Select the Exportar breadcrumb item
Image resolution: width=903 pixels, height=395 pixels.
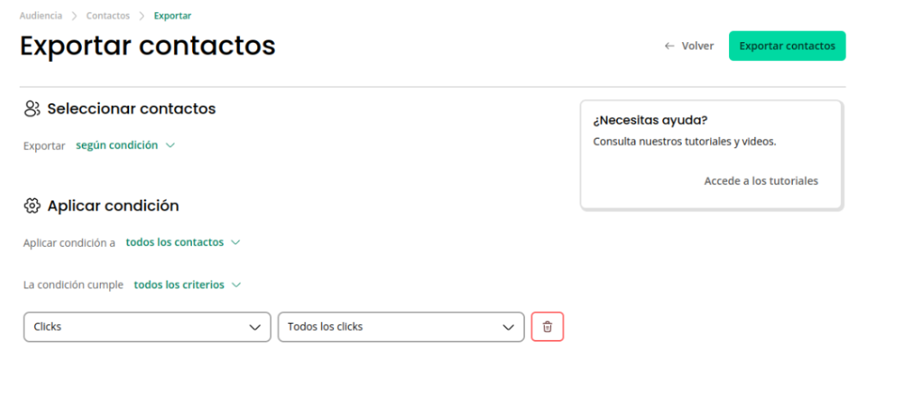(x=173, y=16)
